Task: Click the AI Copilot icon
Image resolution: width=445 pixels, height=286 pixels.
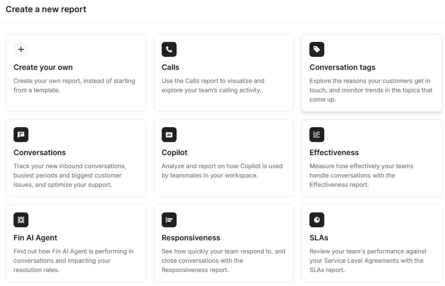Action: click(x=169, y=135)
